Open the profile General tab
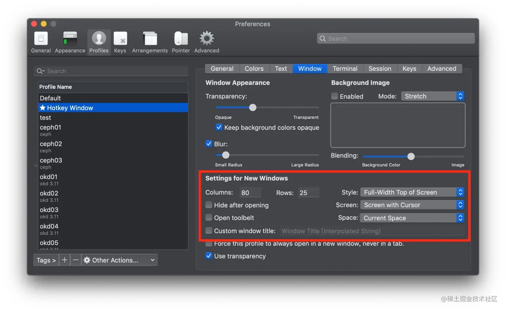The image size is (506, 311). 222,69
